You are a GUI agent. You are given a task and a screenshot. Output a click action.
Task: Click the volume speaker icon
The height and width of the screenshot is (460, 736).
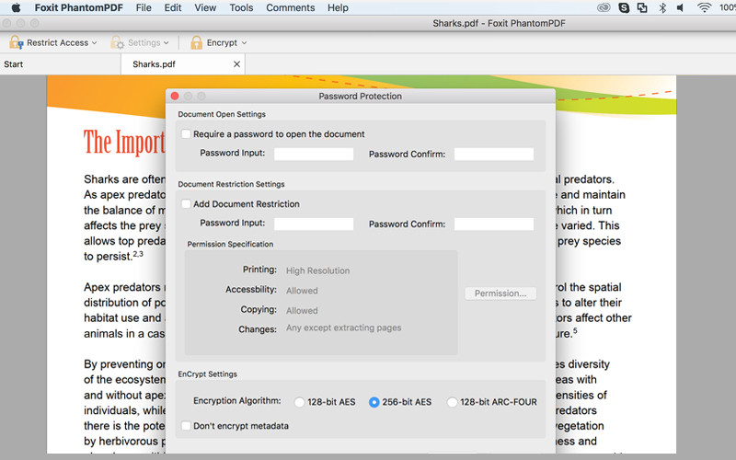click(680, 8)
